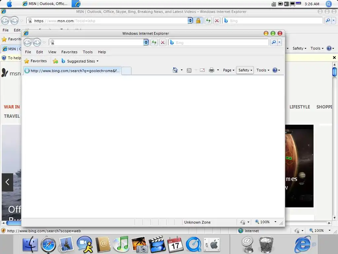The width and height of the screenshot is (338, 254).
Task: Open Internet Explorer icon in the dock
Action: coord(304,244)
